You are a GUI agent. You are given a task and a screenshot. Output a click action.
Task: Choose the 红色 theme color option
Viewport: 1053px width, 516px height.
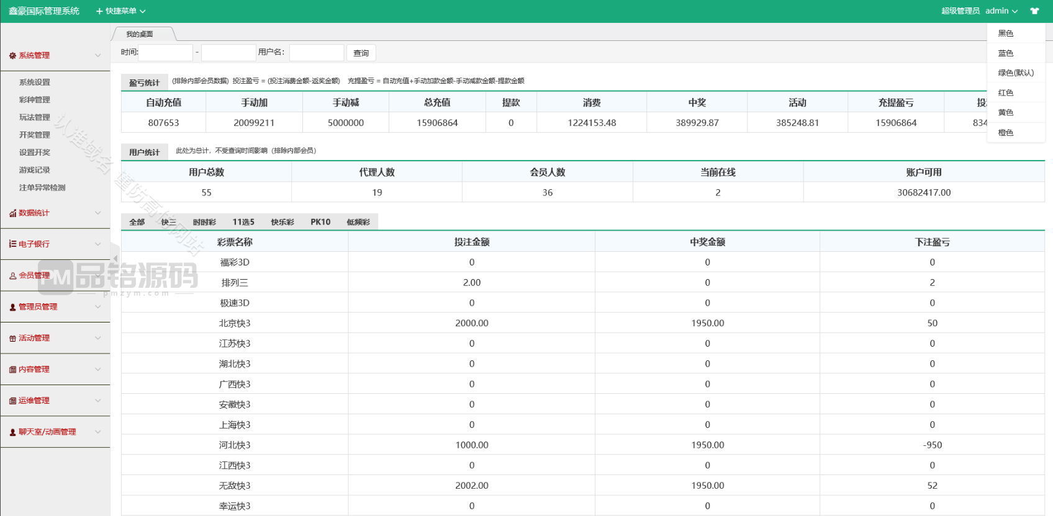1016,93
